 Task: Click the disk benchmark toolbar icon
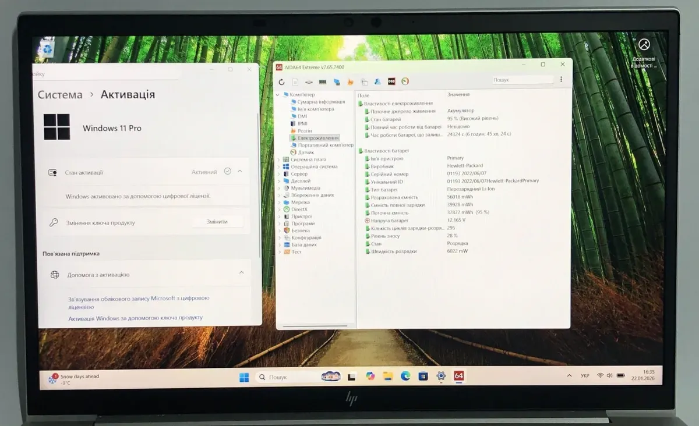[x=309, y=82]
